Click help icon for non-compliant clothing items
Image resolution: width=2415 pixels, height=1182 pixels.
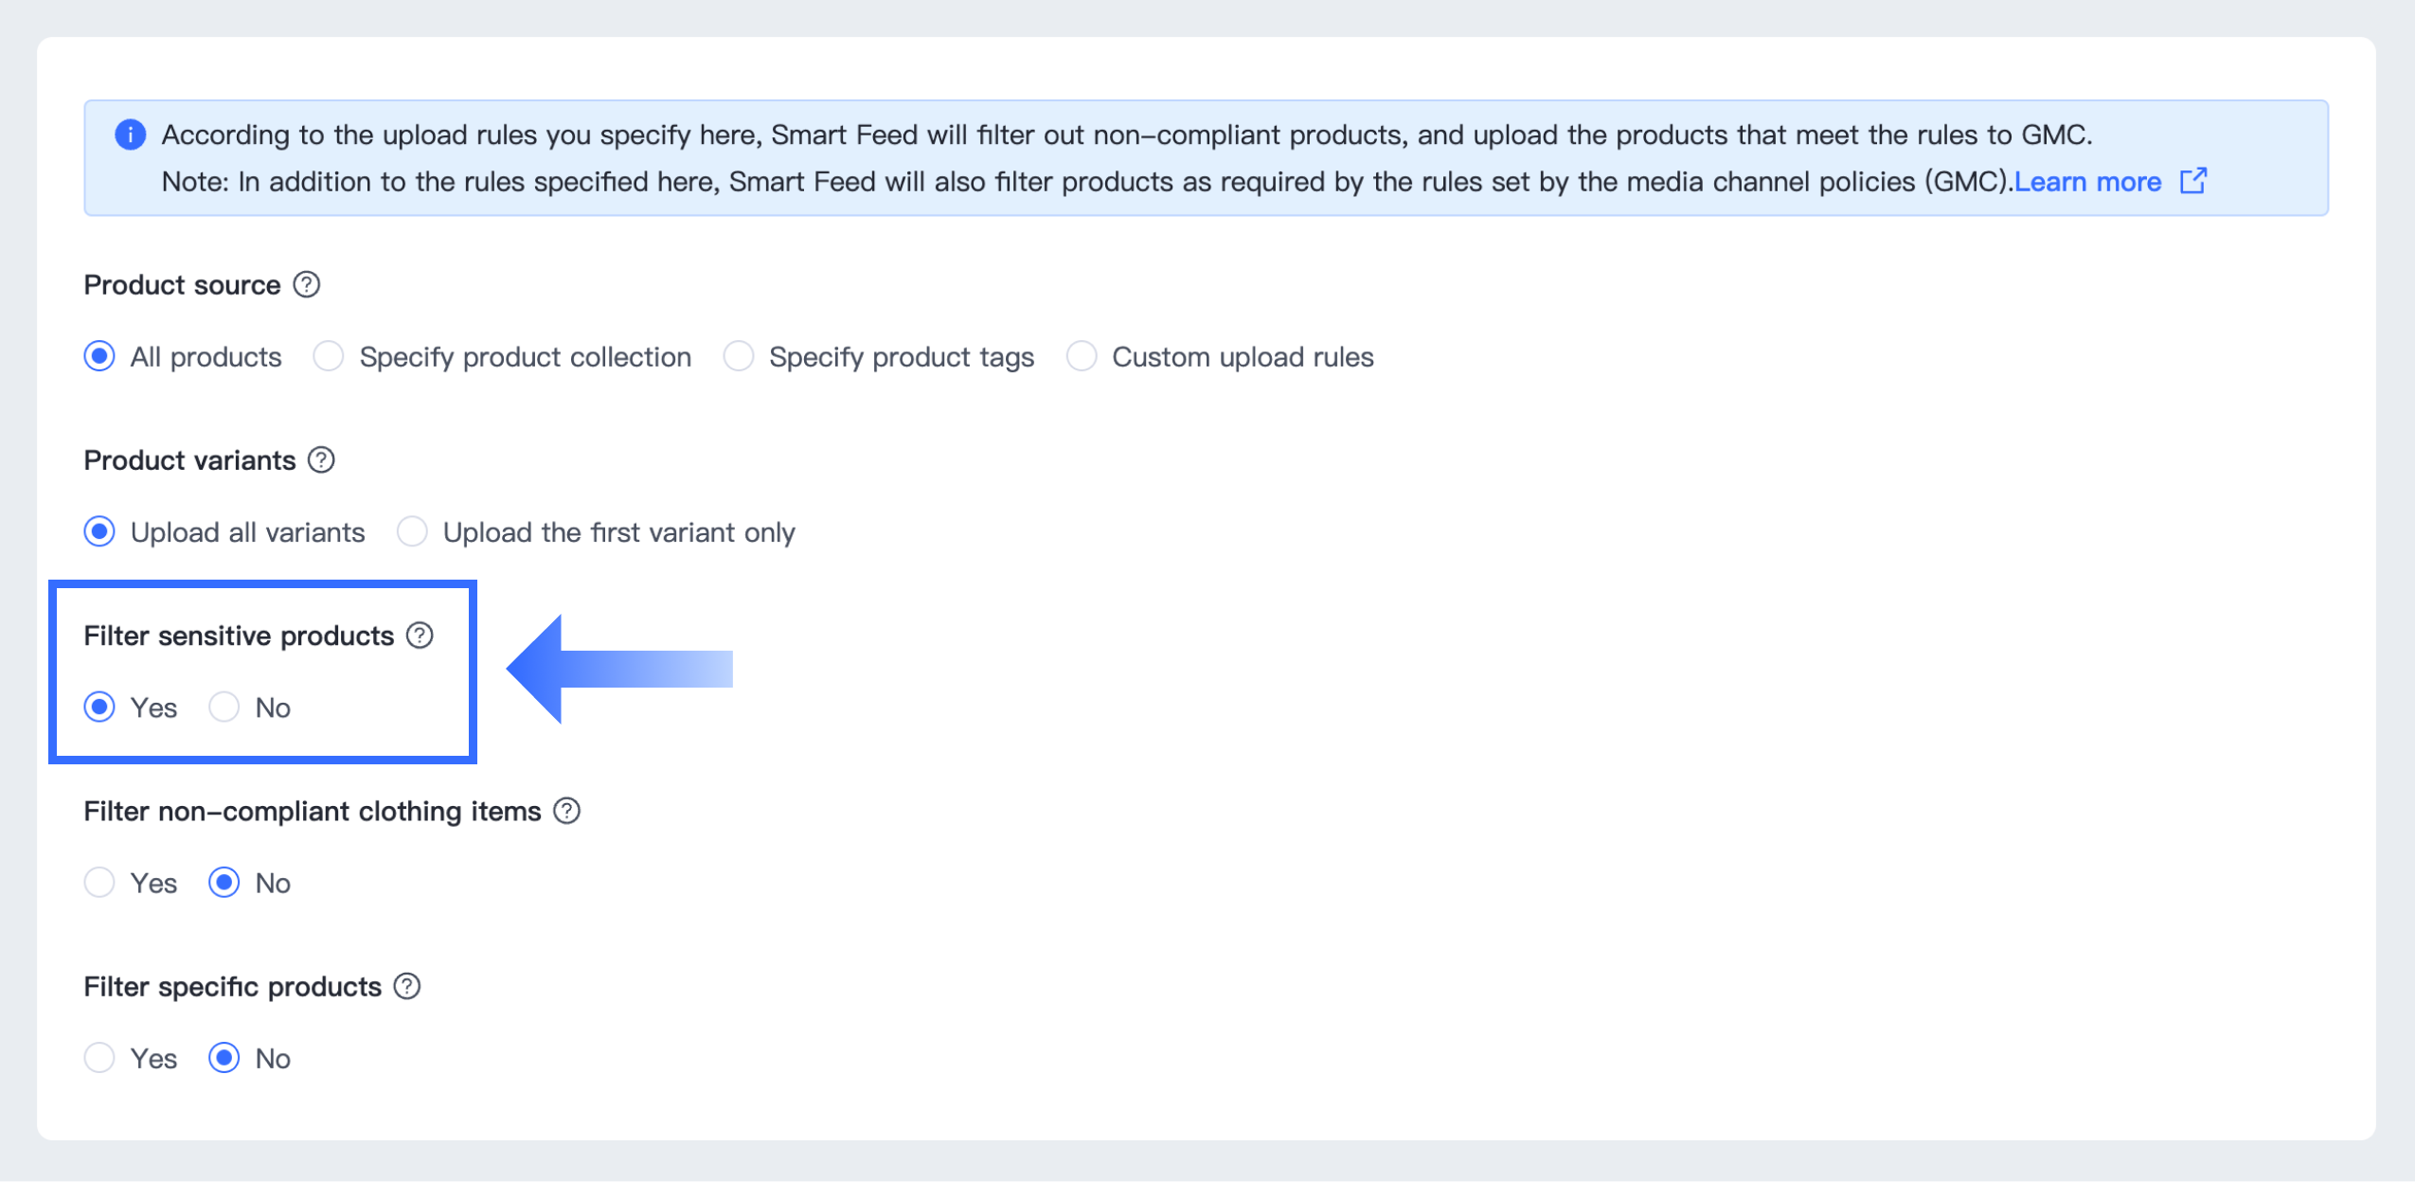pyautogui.click(x=567, y=811)
